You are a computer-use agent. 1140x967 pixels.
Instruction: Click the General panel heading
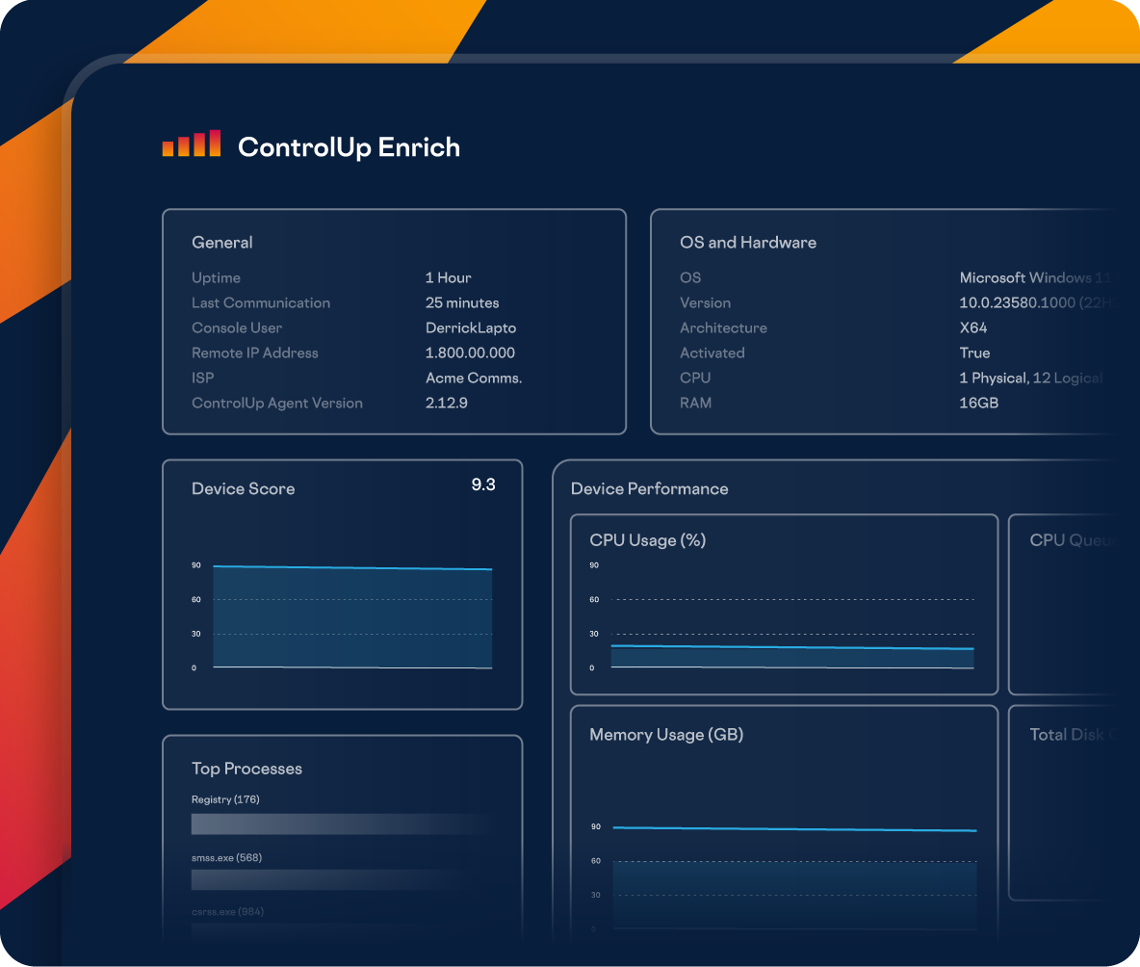pos(222,243)
